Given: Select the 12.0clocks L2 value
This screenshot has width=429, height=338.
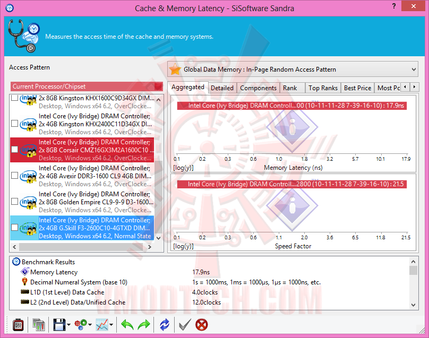Looking at the screenshot, I should pos(207,302).
